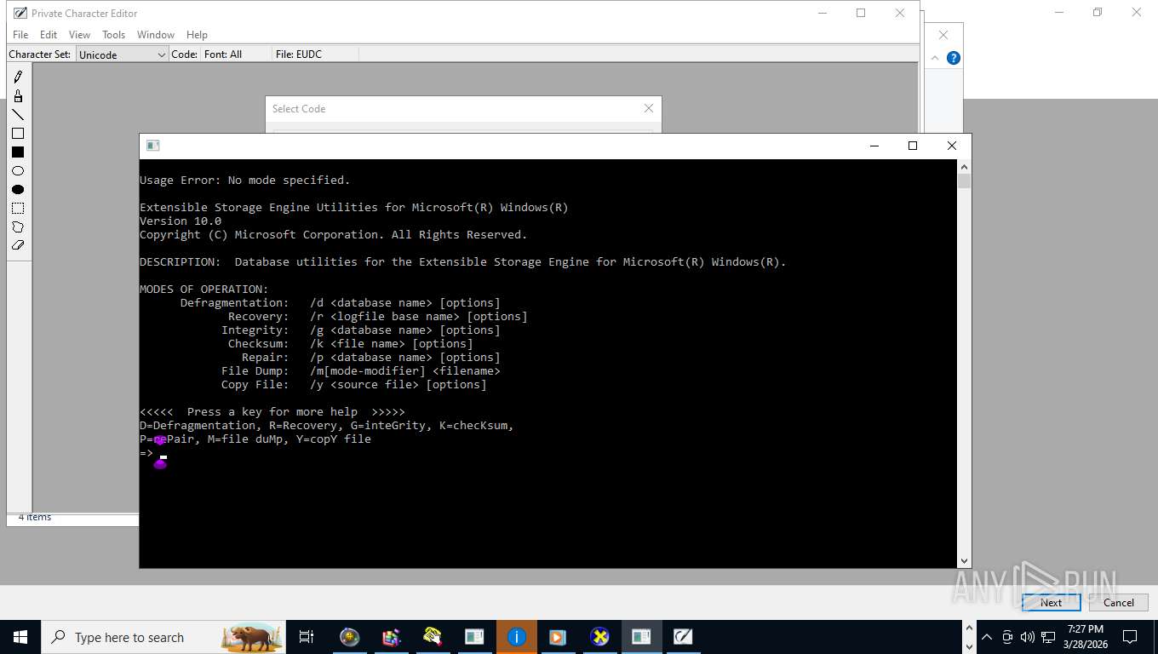Click the console scrollbar up arrow

point(965,166)
